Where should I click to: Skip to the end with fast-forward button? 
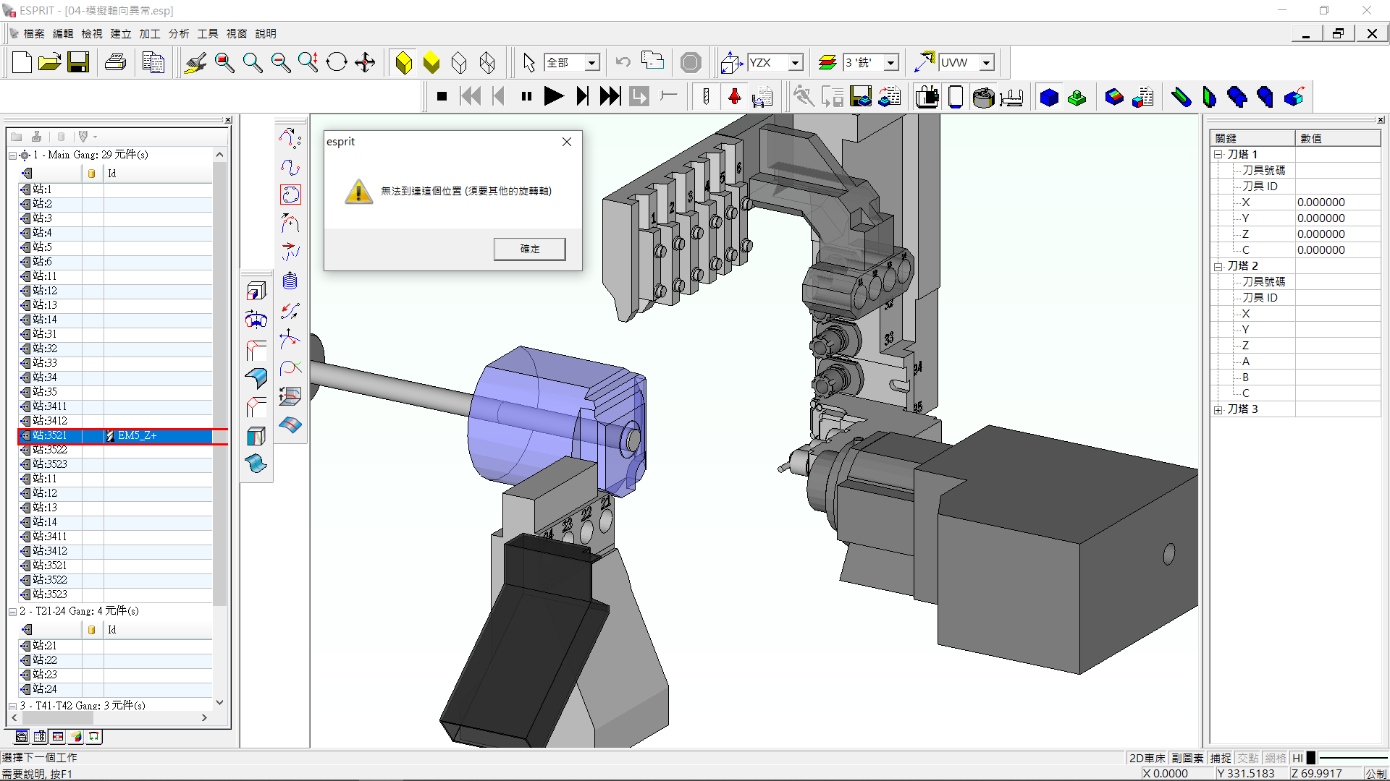[x=610, y=96]
